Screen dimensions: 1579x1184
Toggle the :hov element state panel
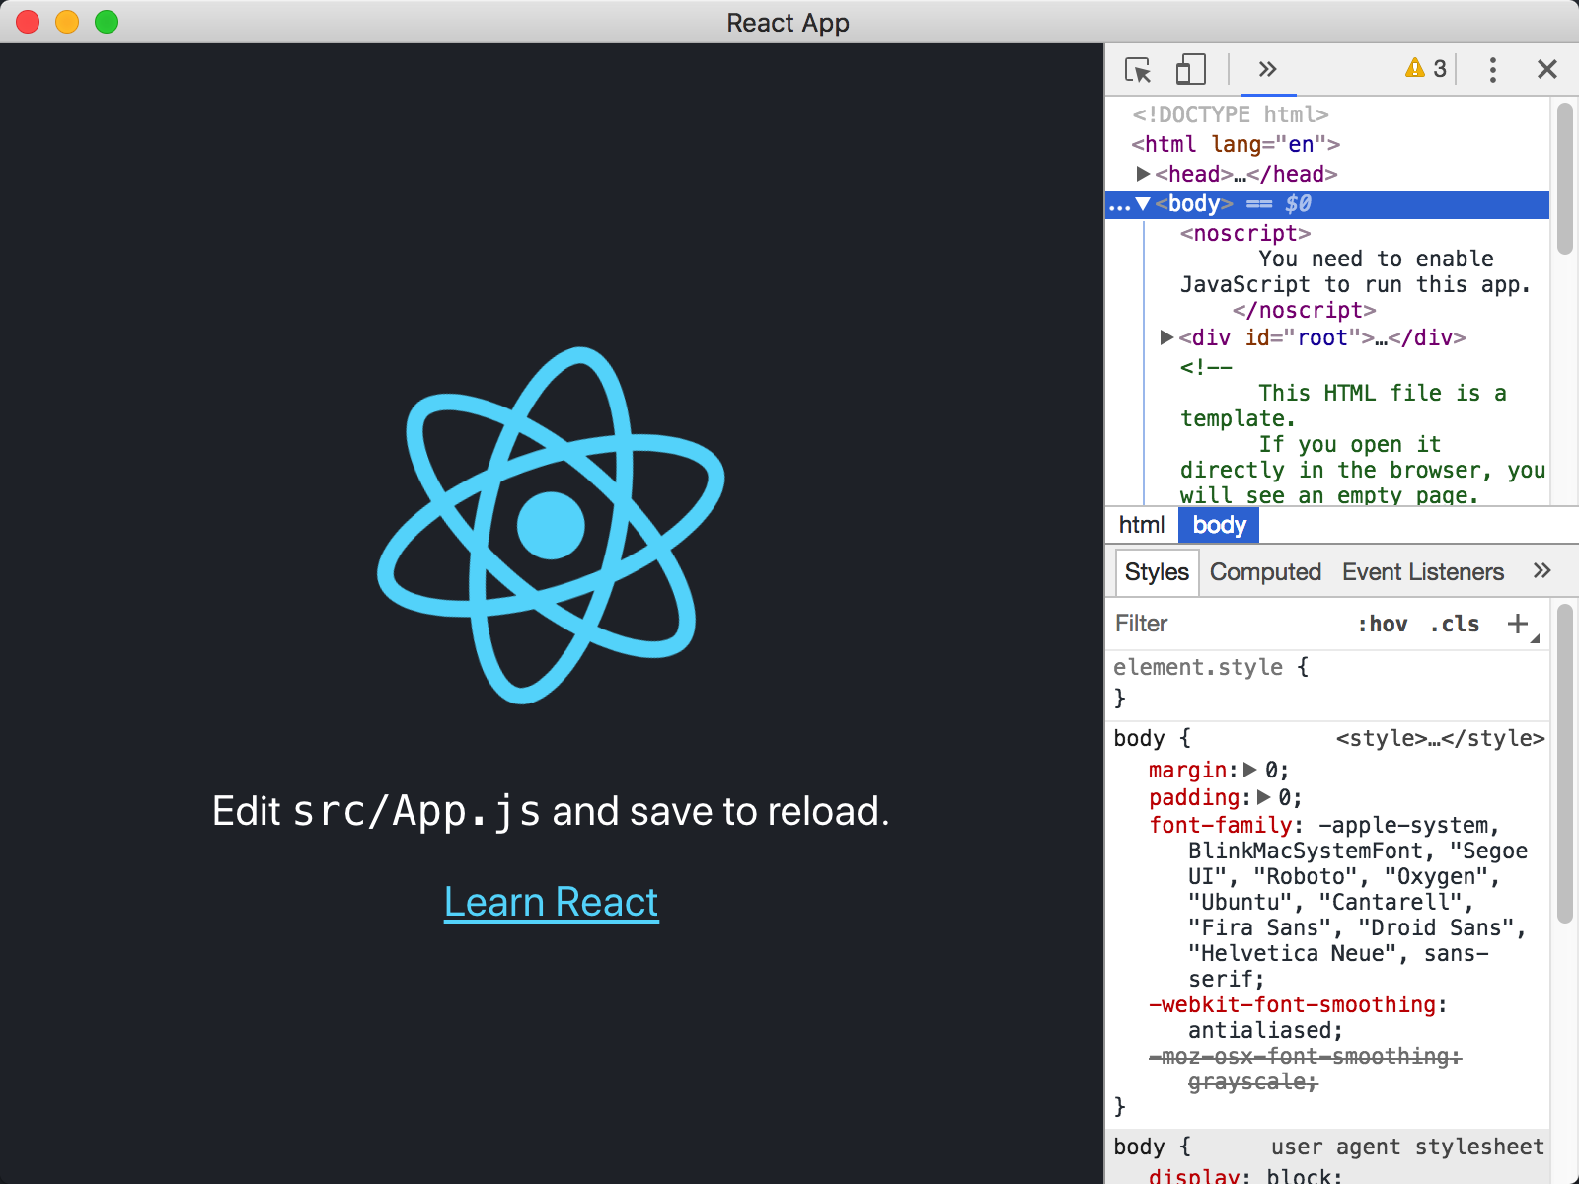click(x=1383, y=624)
